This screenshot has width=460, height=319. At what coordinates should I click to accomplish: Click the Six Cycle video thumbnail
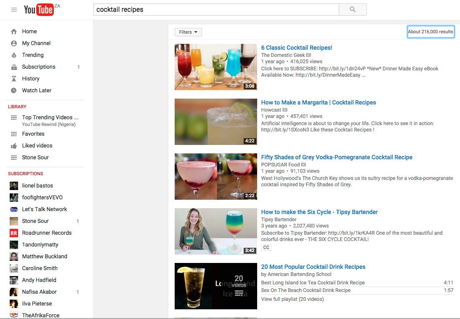216,231
